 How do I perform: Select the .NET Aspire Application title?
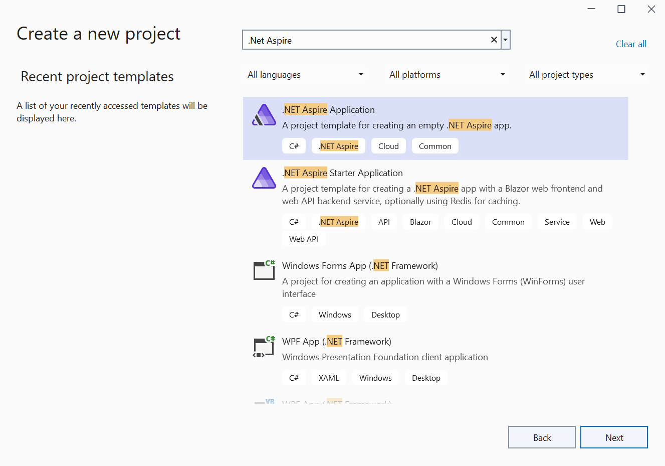click(x=328, y=110)
